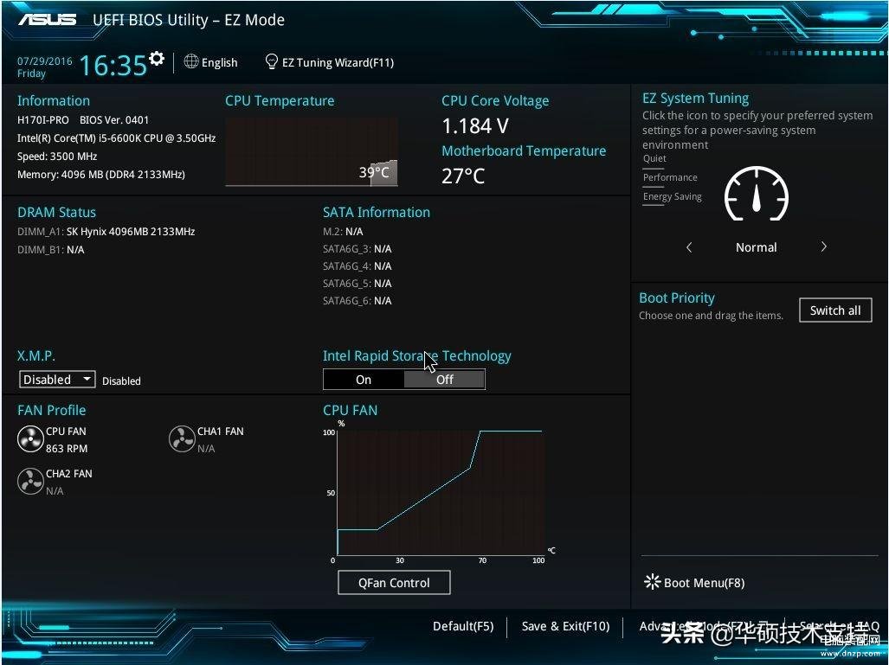Open the English language selector
Screen dimensions: 889x665
211,62
